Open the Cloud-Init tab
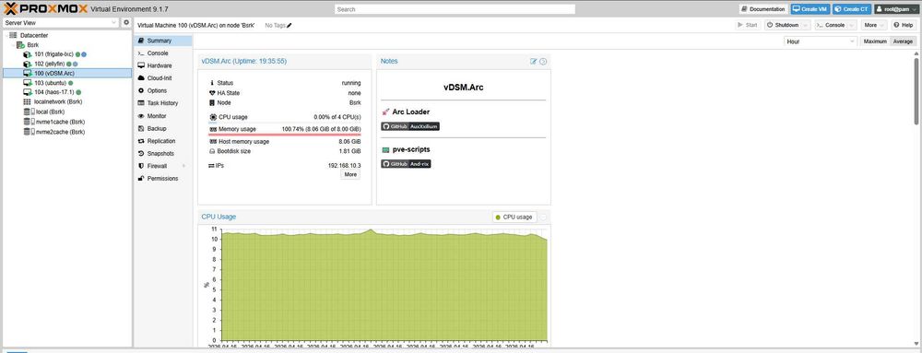This screenshot has width=922, height=353. [163, 78]
